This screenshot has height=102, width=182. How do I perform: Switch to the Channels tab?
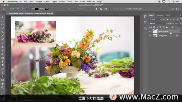(x=160, y=15)
